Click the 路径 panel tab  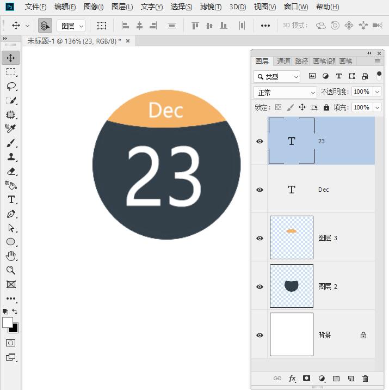tap(301, 61)
